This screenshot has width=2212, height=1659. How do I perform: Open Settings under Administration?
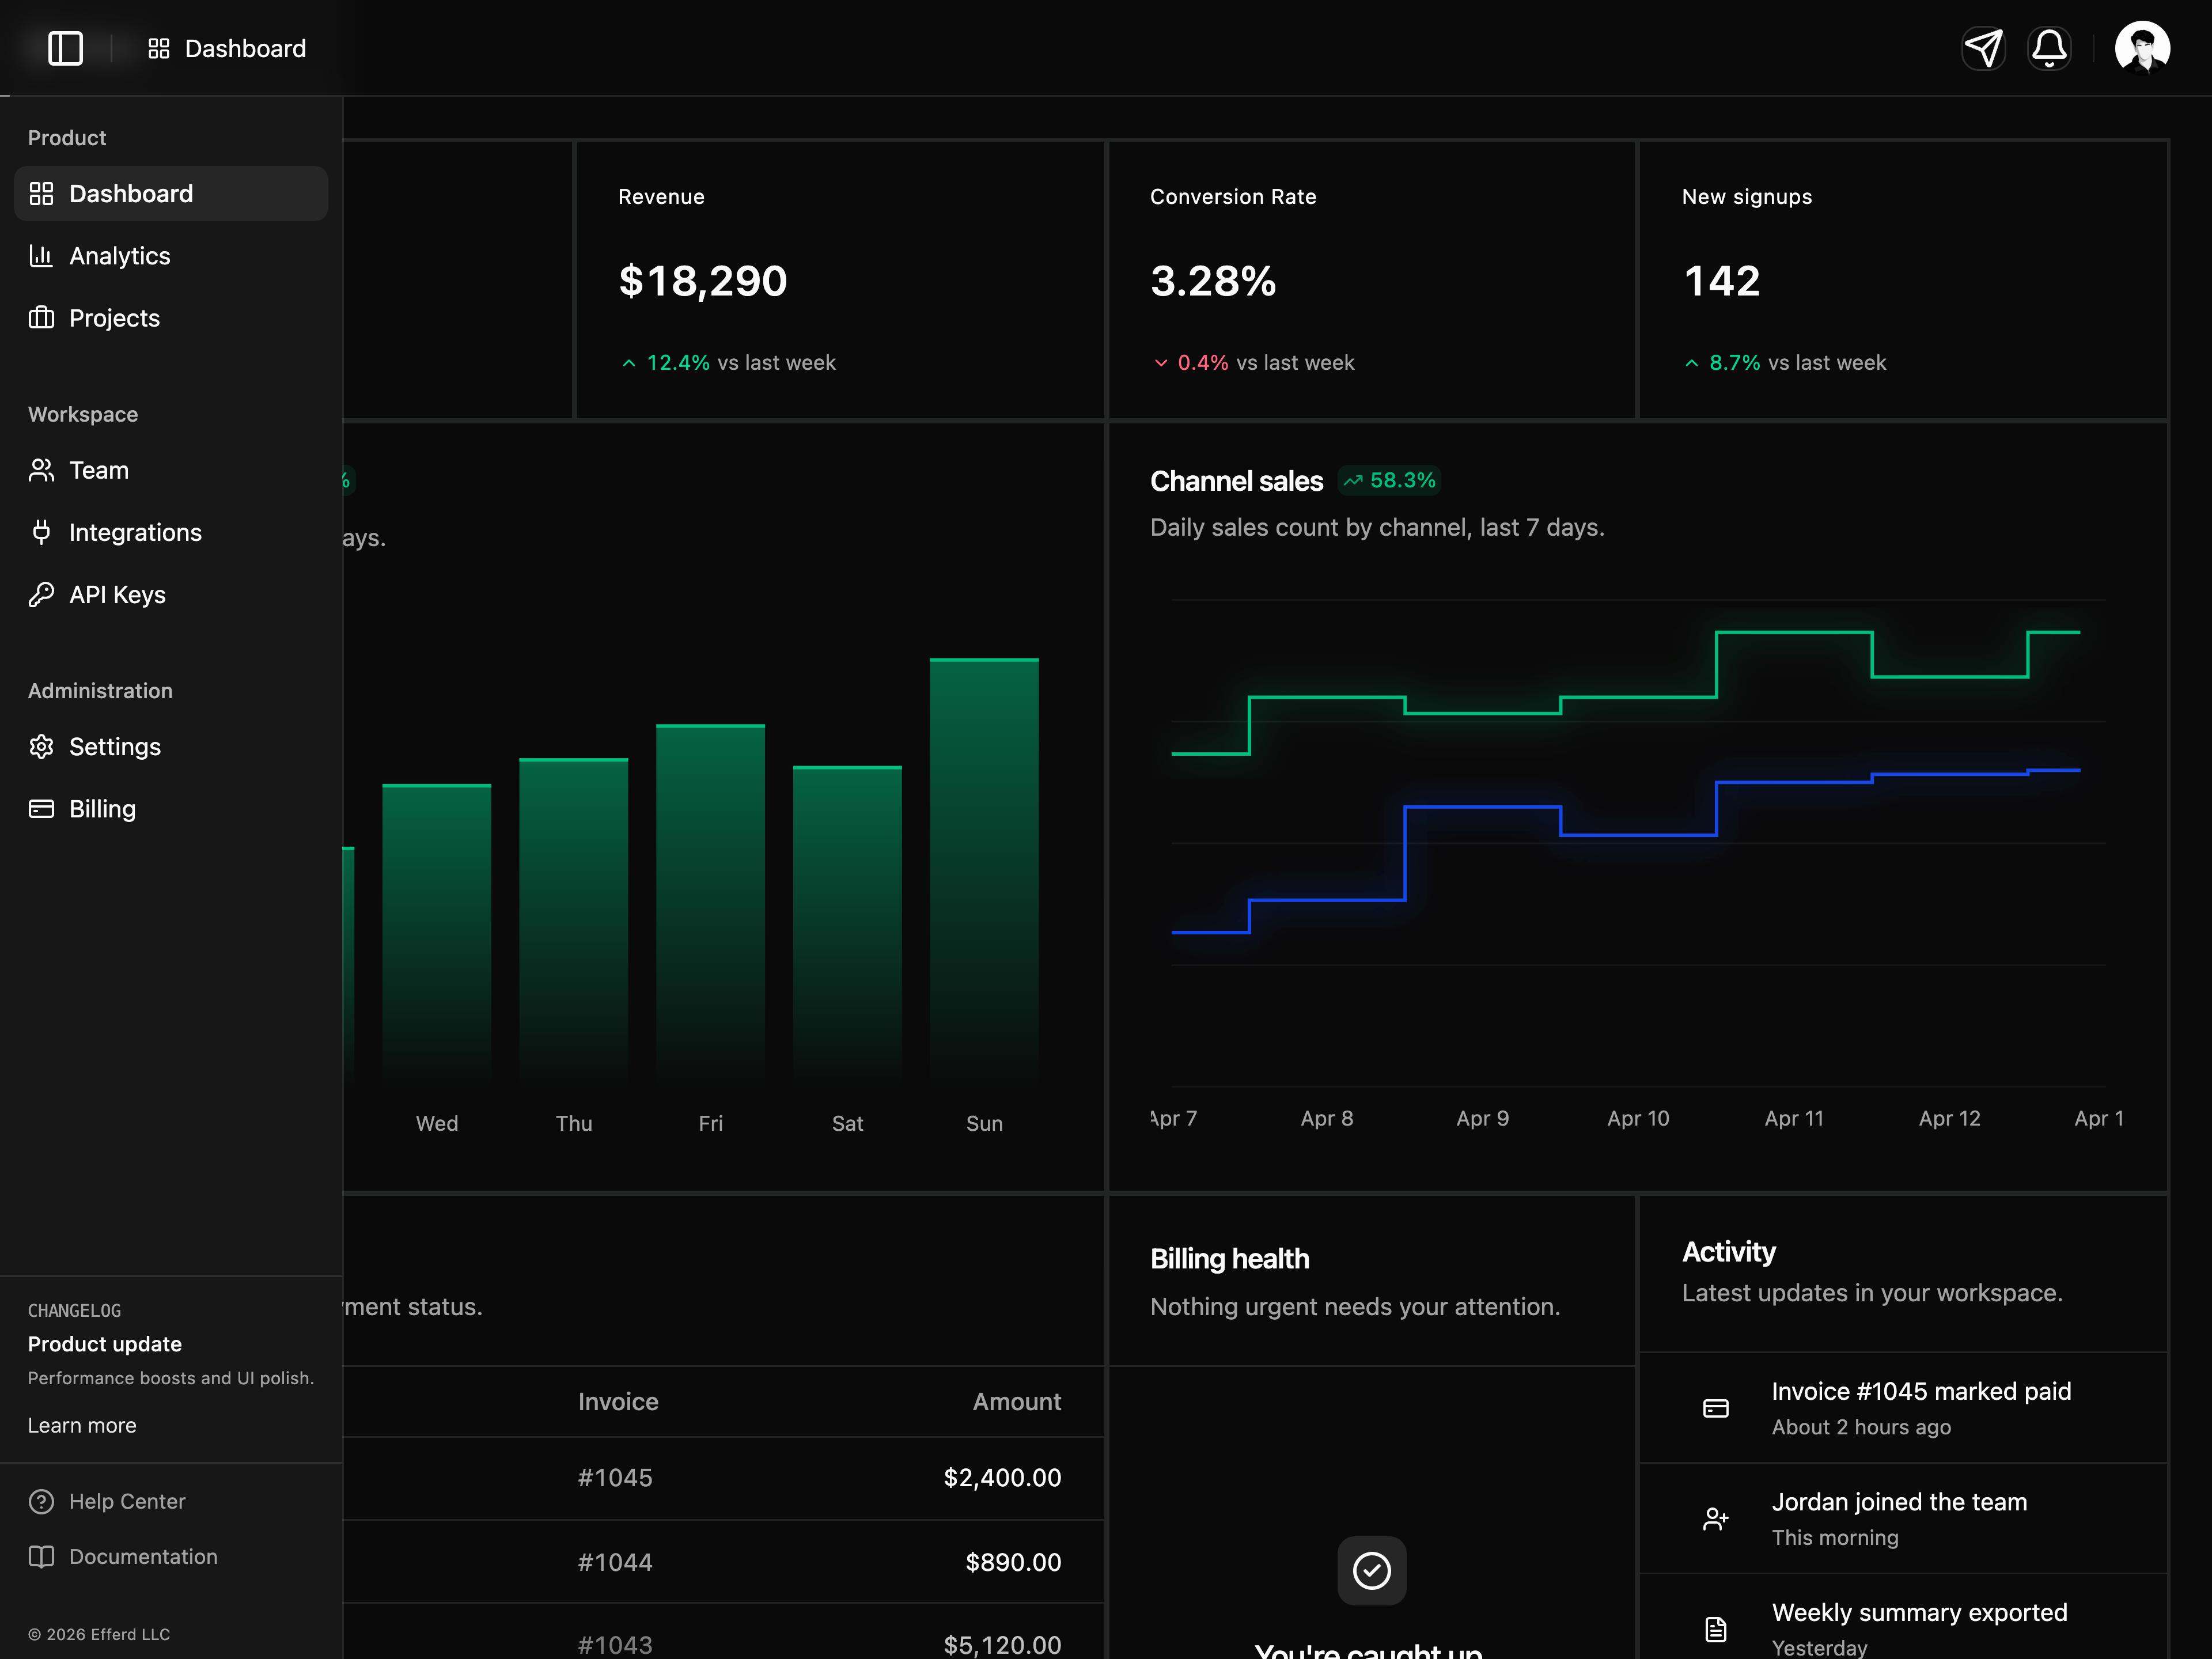171,746
